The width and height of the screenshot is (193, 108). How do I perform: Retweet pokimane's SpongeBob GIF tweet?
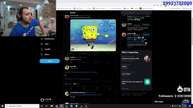pos(83,53)
